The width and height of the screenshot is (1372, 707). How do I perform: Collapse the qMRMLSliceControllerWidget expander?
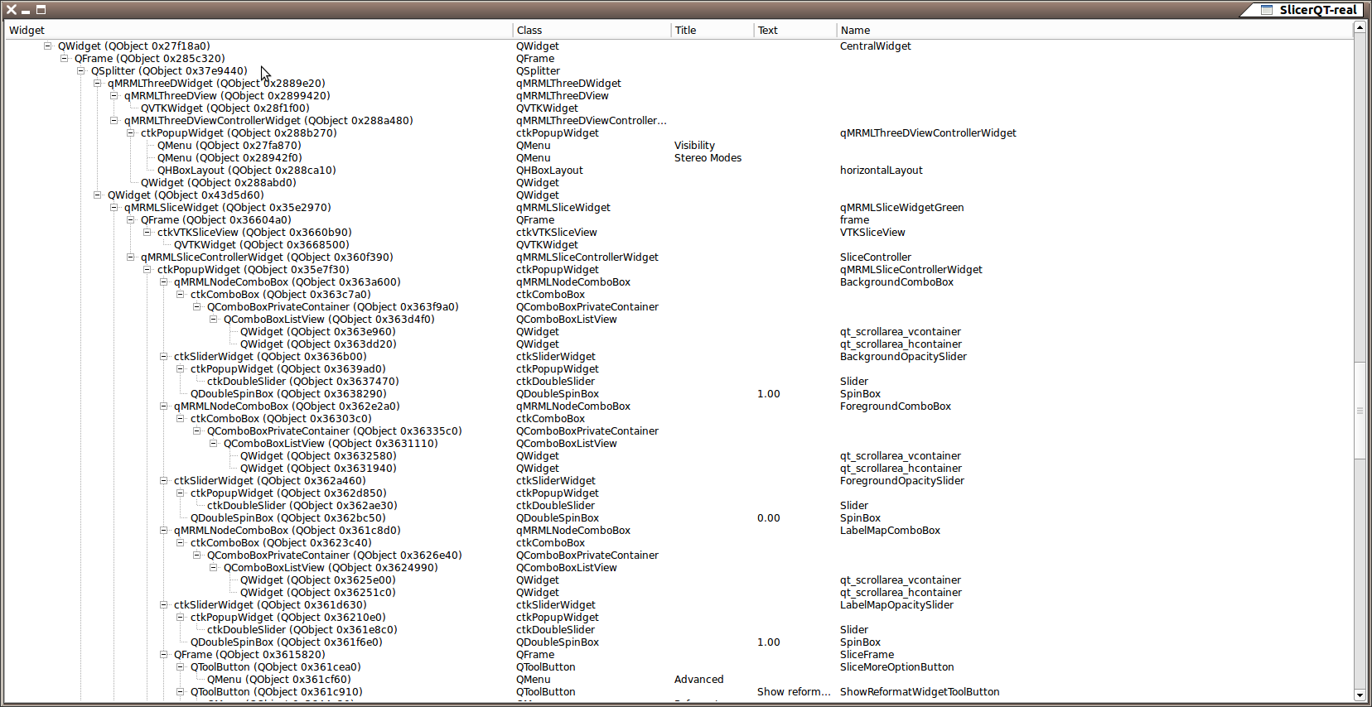pos(131,257)
